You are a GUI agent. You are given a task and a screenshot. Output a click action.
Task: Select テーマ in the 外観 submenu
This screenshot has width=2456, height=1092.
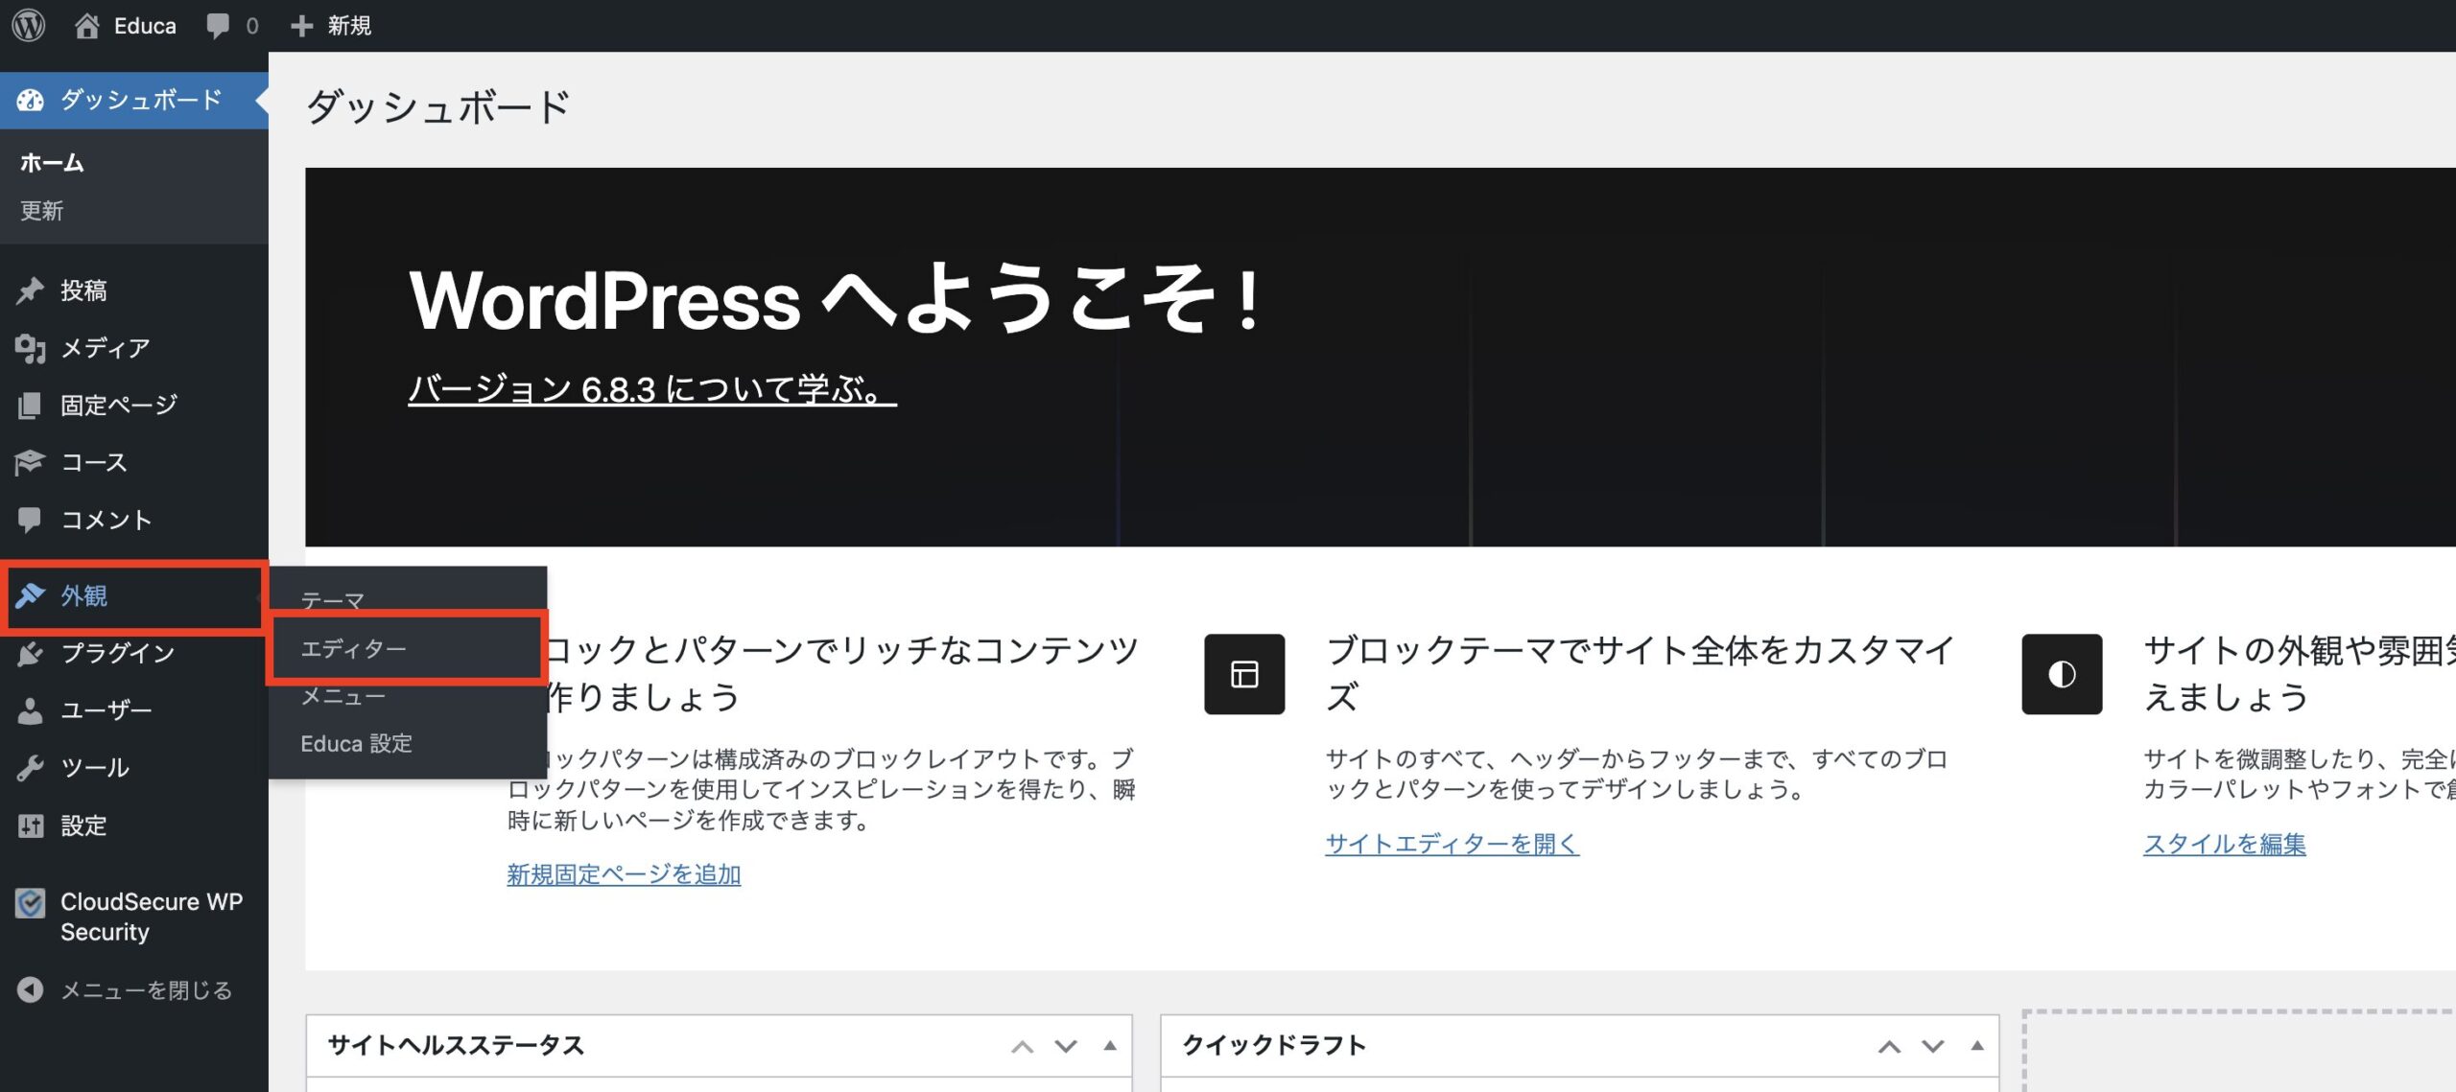coord(332,600)
